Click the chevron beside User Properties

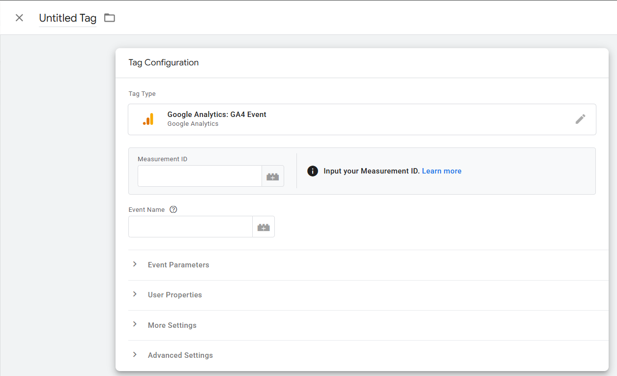(135, 294)
